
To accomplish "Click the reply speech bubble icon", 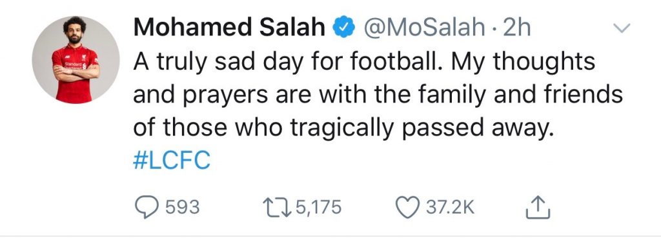I will pos(147,208).
